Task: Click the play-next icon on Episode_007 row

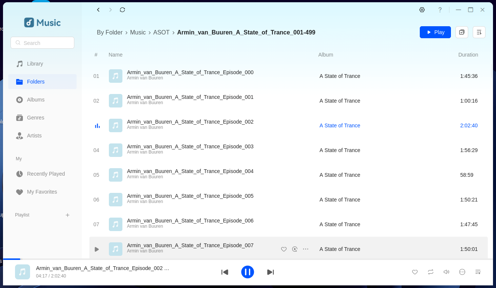Action: tap(295, 249)
